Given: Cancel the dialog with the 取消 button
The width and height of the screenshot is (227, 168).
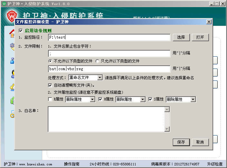Looking at the screenshot, I should point(200,142).
